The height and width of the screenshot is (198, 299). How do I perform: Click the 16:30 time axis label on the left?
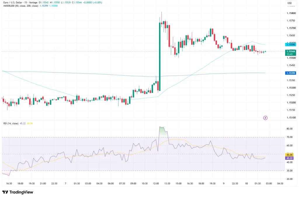pos(9,183)
